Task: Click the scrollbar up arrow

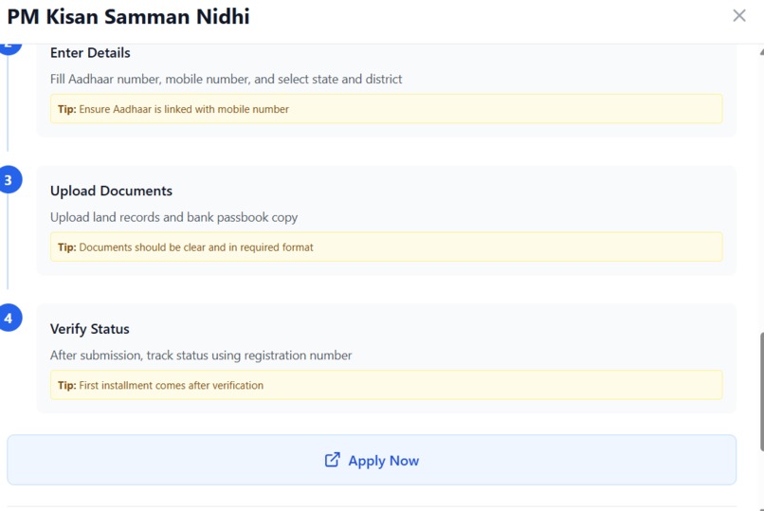Action: [x=761, y=51]
